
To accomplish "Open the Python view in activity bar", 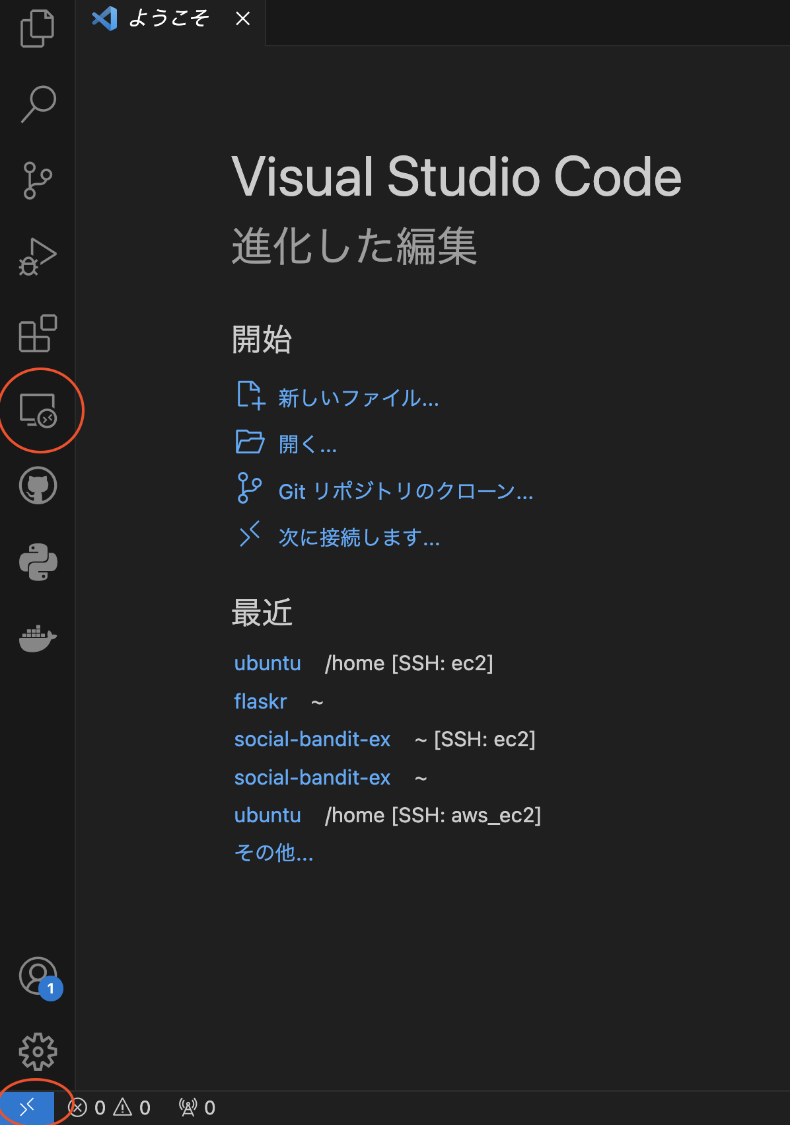I will [38, 562].
